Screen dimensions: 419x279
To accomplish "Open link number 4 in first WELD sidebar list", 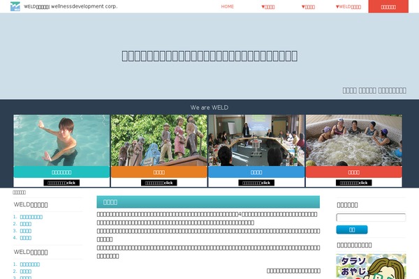I will [x=26, y=238].
